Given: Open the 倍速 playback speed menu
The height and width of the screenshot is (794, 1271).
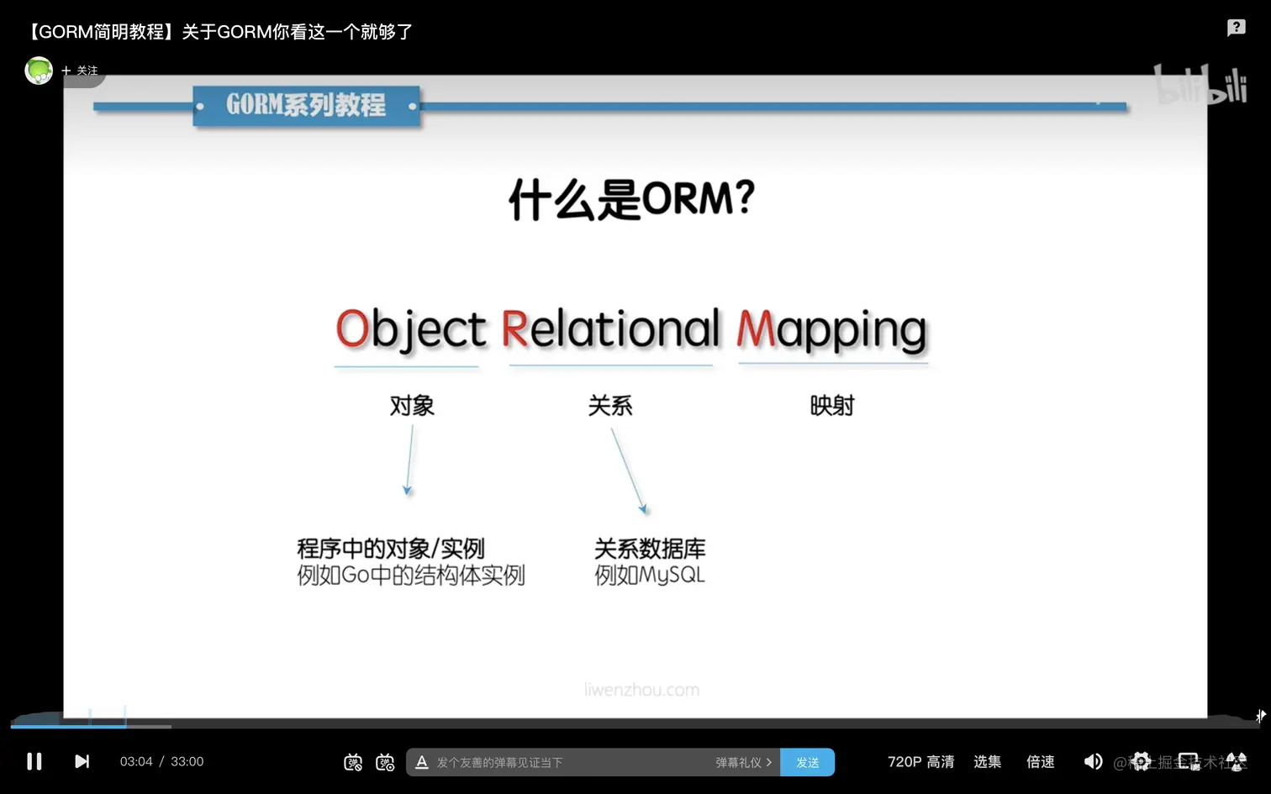Looking at the screenshot, I should [1041, 761].
